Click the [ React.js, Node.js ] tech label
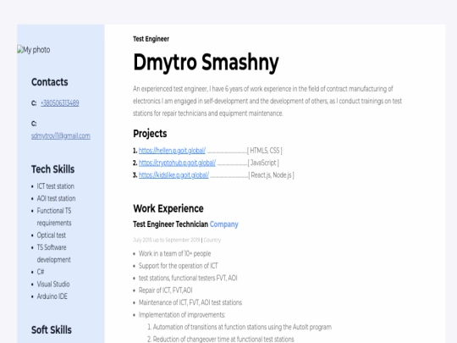Viewport: 457px width, 343px height. coord(271,175)
